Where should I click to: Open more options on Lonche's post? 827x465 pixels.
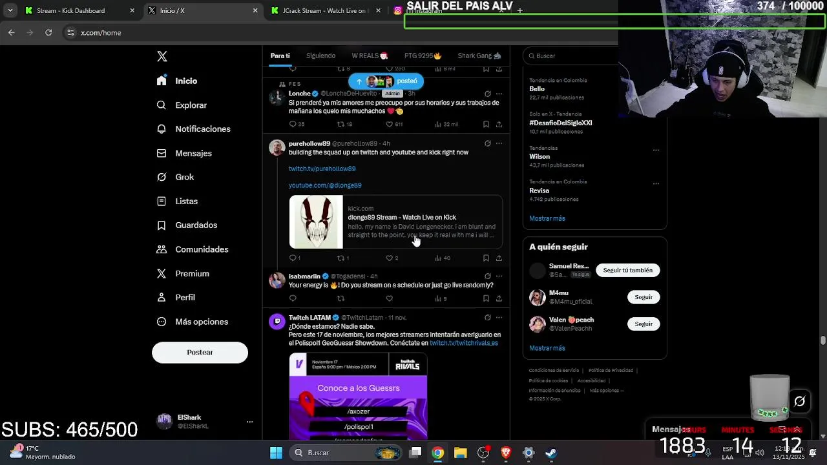[x=499, y=94]
